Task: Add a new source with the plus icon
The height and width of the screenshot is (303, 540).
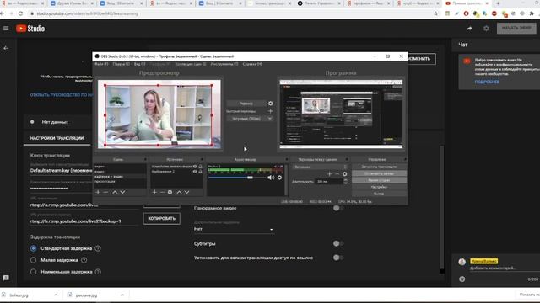Action: coord(154,192)
